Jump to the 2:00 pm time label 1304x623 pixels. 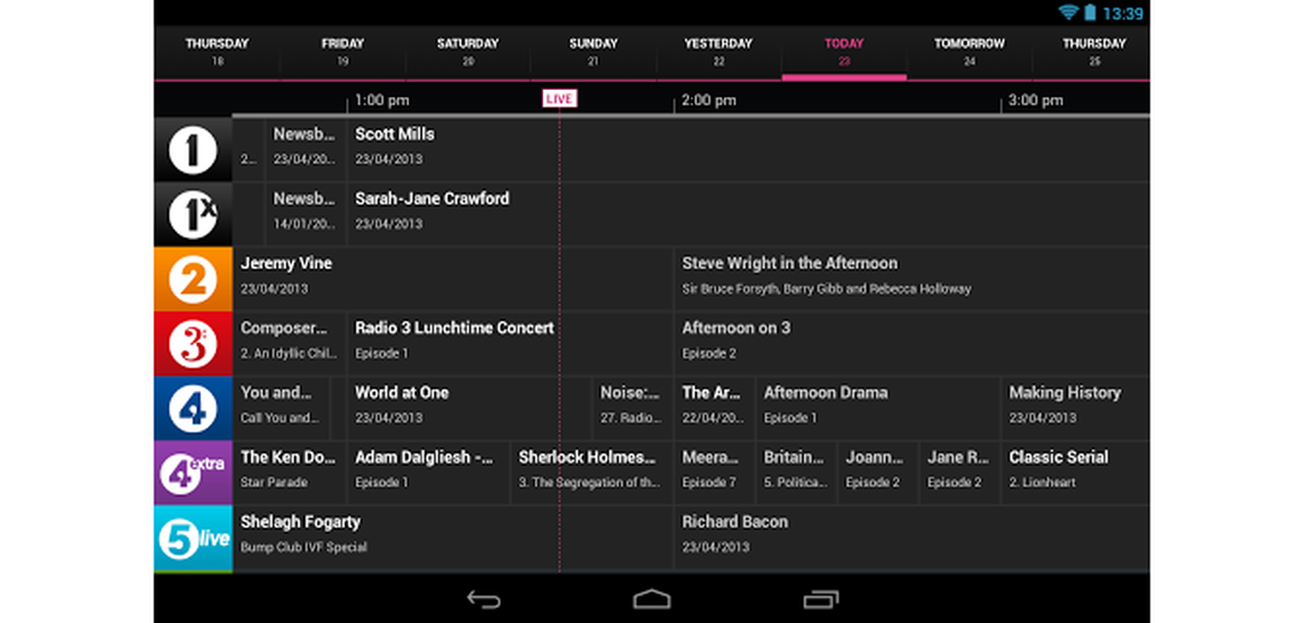708,100
